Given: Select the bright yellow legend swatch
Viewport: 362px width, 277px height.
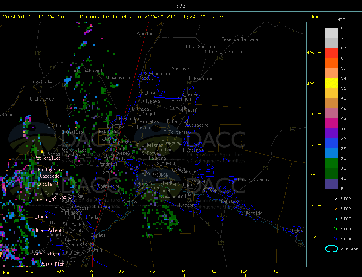Looking at the screenshot, I should coord(331,83).
